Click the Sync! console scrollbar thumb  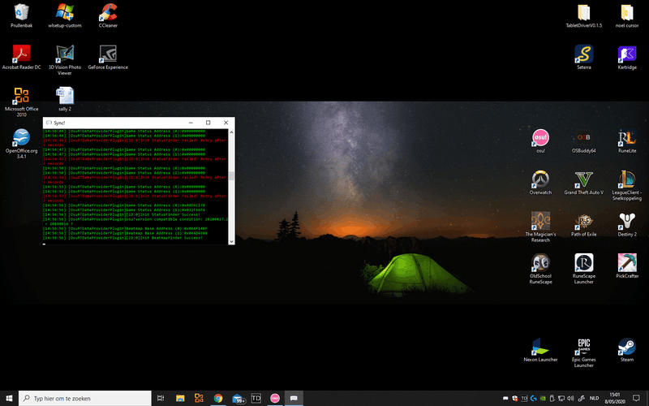(x=231, y=176)
